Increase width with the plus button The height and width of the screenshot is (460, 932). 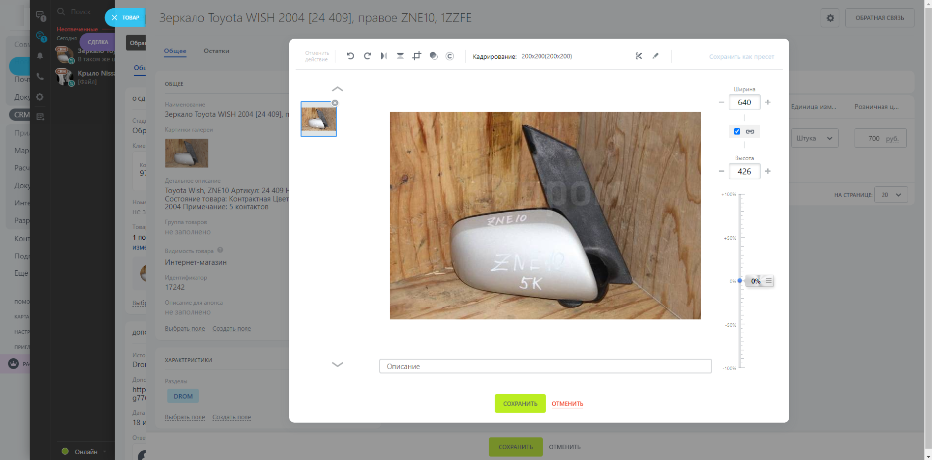click(768, 102)
